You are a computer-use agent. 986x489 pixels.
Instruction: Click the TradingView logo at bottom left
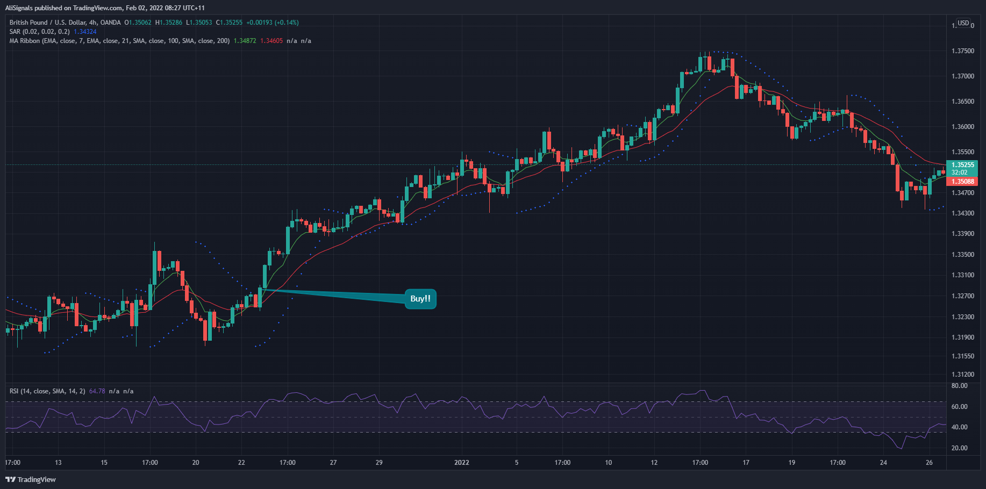click(31, 479)
